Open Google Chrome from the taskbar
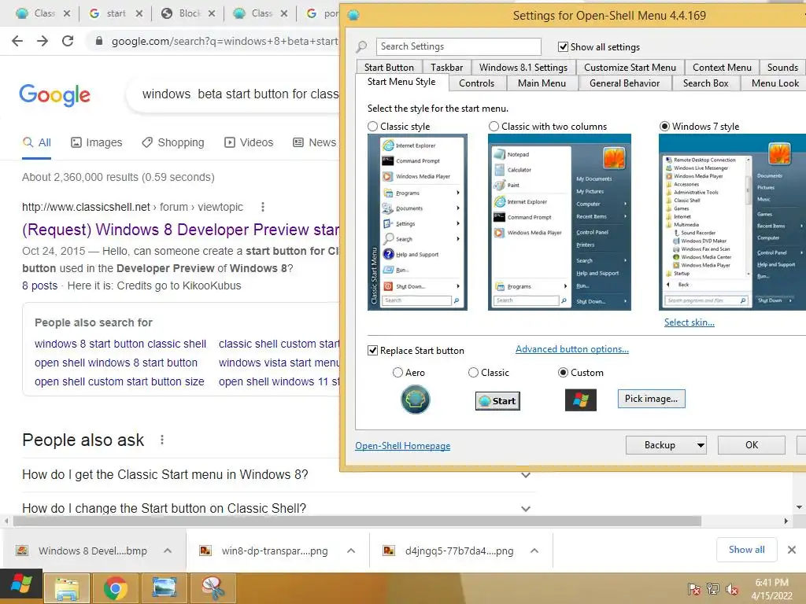 click(x=115, y=588)
